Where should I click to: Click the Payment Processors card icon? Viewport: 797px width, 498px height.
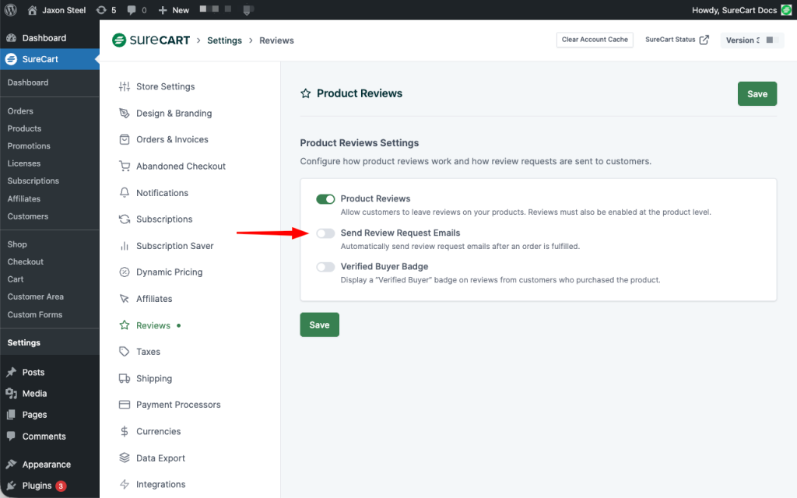pyautogui.click(x=124, y=405)
